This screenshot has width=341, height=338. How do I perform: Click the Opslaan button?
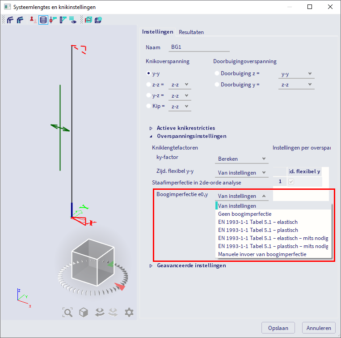coord(278,328)
